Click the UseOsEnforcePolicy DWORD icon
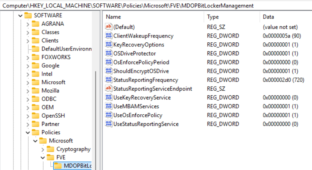Image resolution: width=312 pixels, height=170 pixels. [x=108, y=115]
